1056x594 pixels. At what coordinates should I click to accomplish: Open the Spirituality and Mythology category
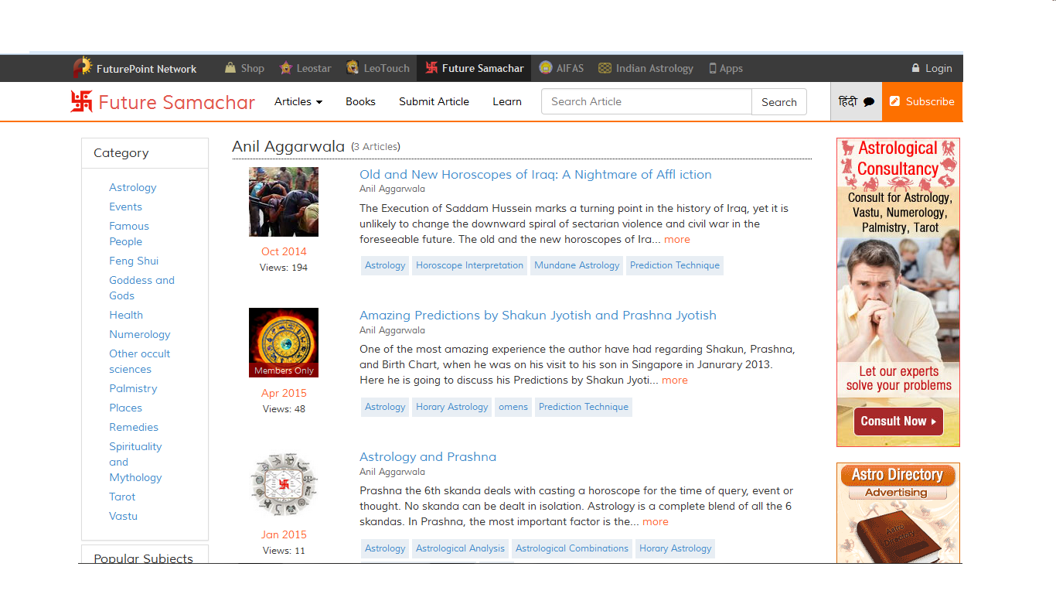[x=135, y=462]
